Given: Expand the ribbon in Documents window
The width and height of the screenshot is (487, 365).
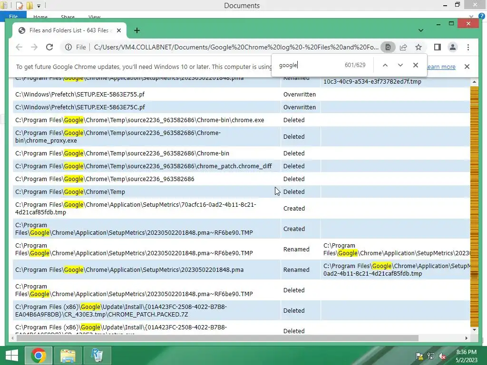Looking at the screenshot, I should click(471, 17).
